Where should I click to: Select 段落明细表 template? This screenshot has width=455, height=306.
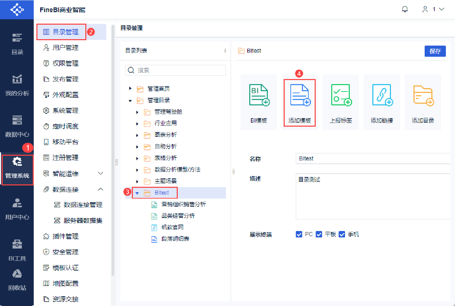[175, 239]
